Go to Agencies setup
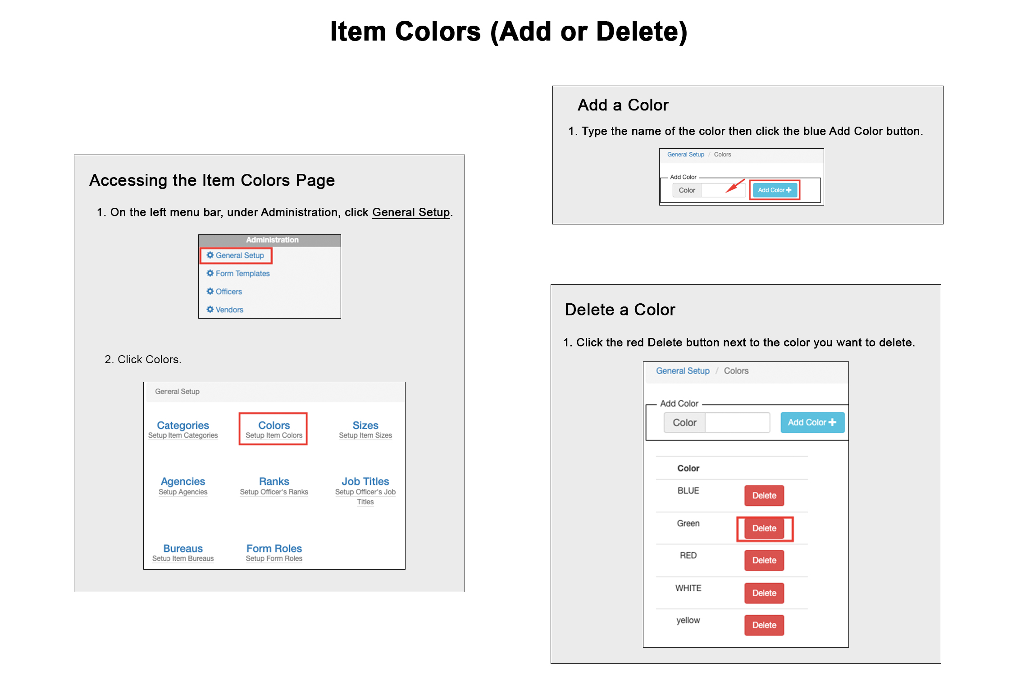Screen dimensions: 1012x690 [x=182, y=481]
